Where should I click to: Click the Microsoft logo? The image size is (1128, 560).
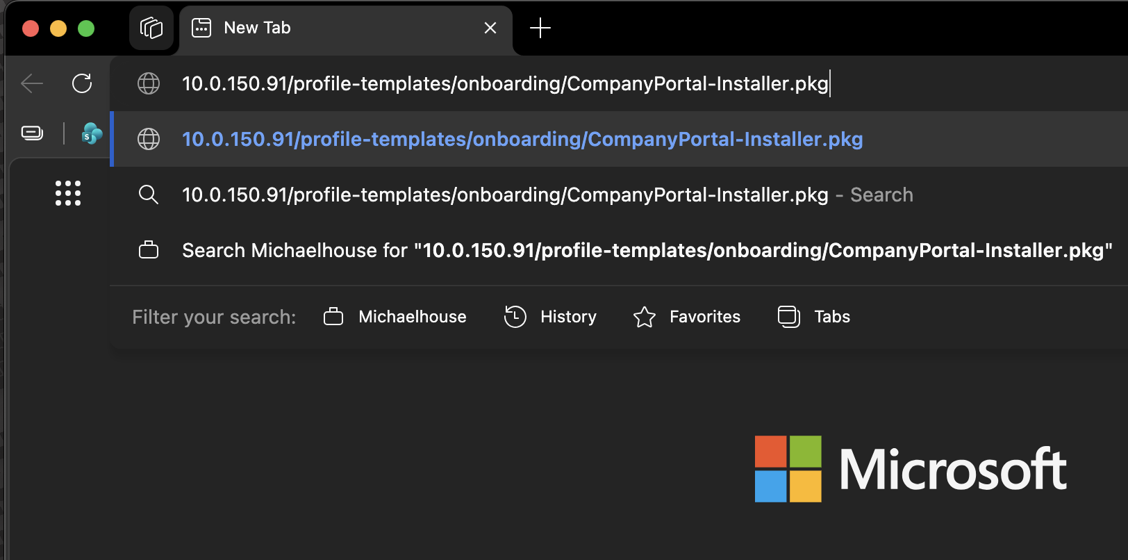(x=911, y=469)
